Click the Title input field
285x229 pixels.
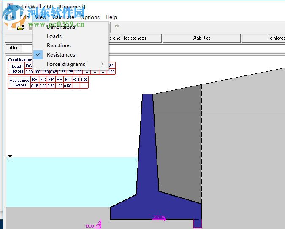27,48
